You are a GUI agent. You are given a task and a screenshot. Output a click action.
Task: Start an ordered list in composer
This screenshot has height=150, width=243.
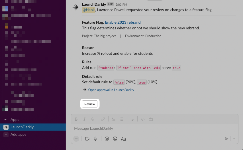click(x=114, y=119)
